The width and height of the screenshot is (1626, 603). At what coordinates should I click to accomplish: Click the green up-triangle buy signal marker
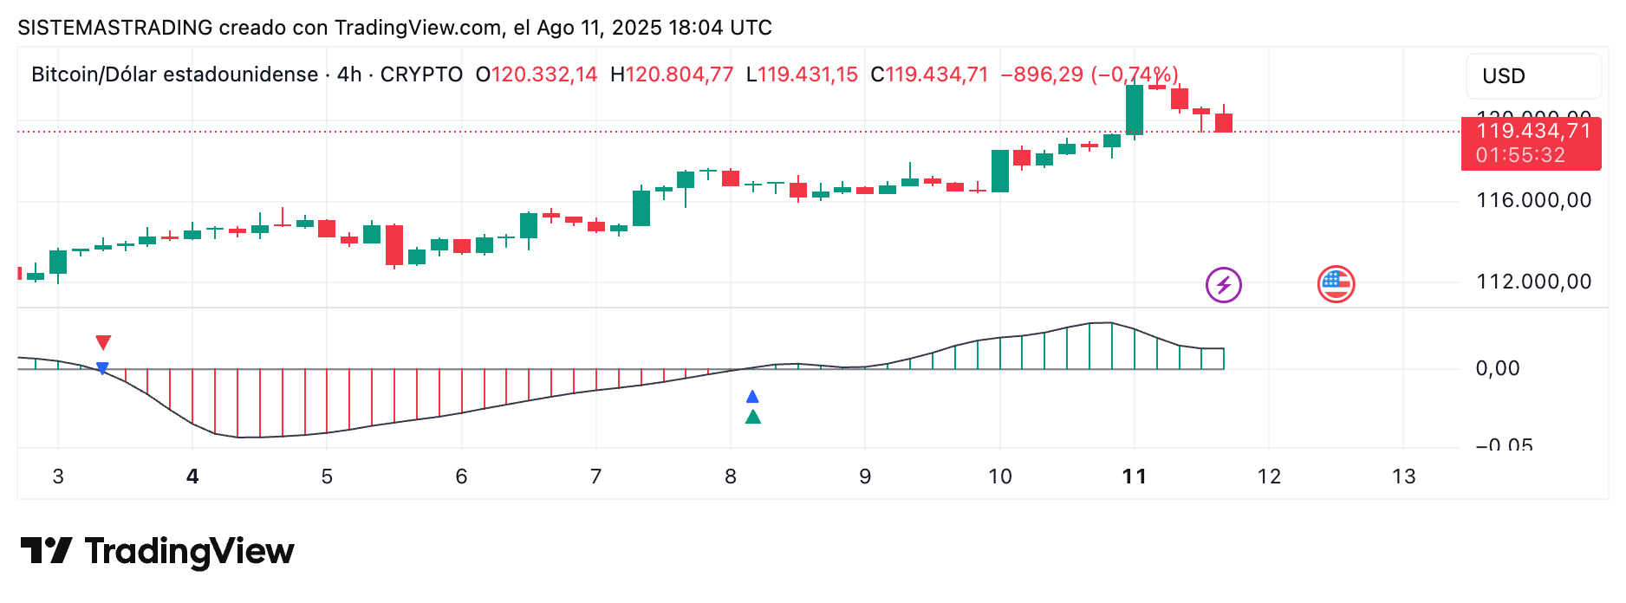tap(753, 418)
